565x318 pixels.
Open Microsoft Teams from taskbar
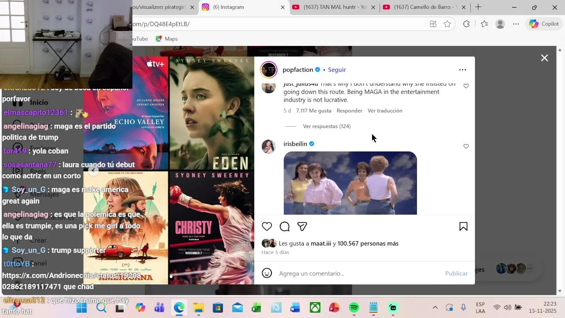coord(159,307)
